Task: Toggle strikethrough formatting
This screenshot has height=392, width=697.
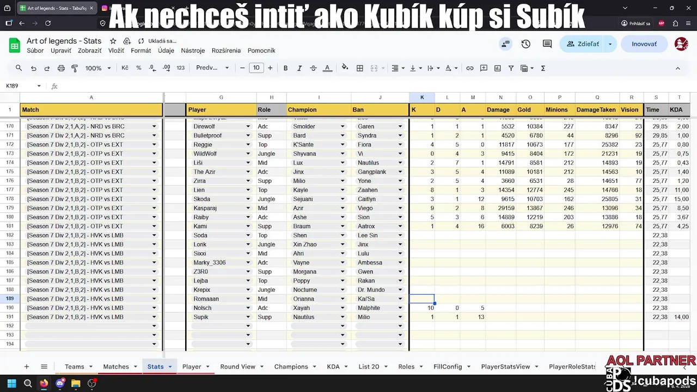Action: pyautogui.click(x=313, y=68)
